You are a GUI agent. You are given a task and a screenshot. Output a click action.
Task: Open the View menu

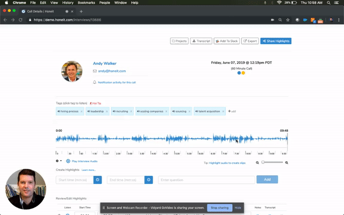(54, 3)
